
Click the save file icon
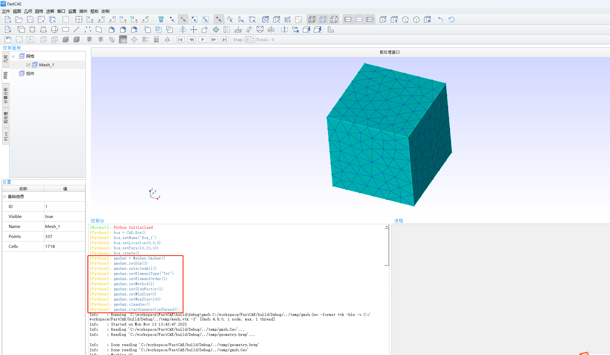30,19
